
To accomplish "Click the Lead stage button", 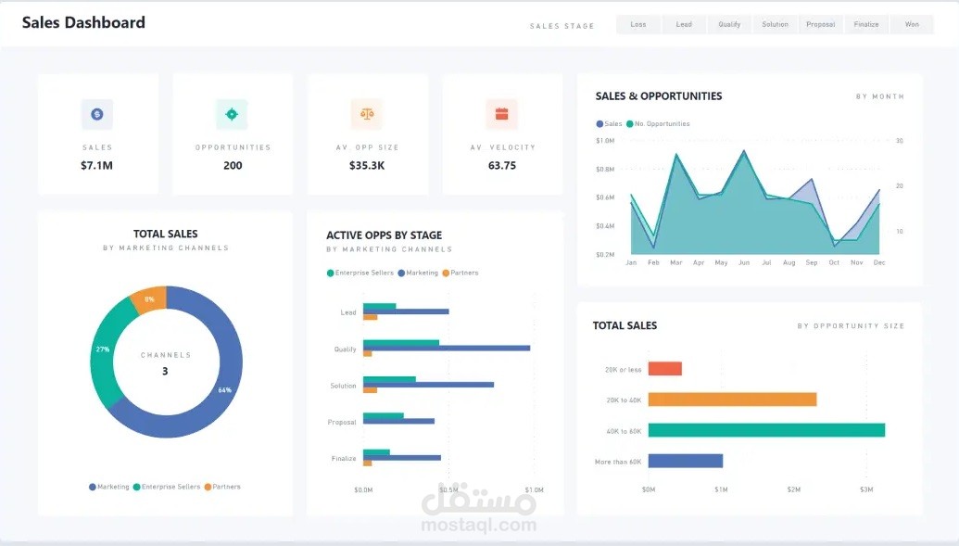I will click(x=684, y=24).
